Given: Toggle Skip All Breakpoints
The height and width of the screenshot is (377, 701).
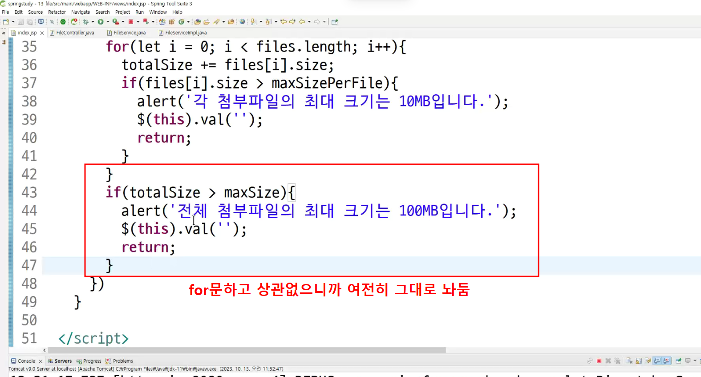Looking at the screenshot, I should pyautogui.click(x=52, y=22).
